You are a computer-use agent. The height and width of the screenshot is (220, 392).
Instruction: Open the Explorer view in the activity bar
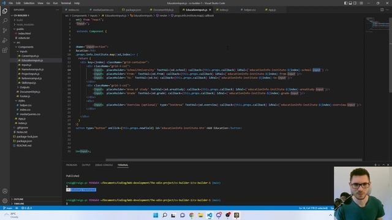[x=5, y=11]
